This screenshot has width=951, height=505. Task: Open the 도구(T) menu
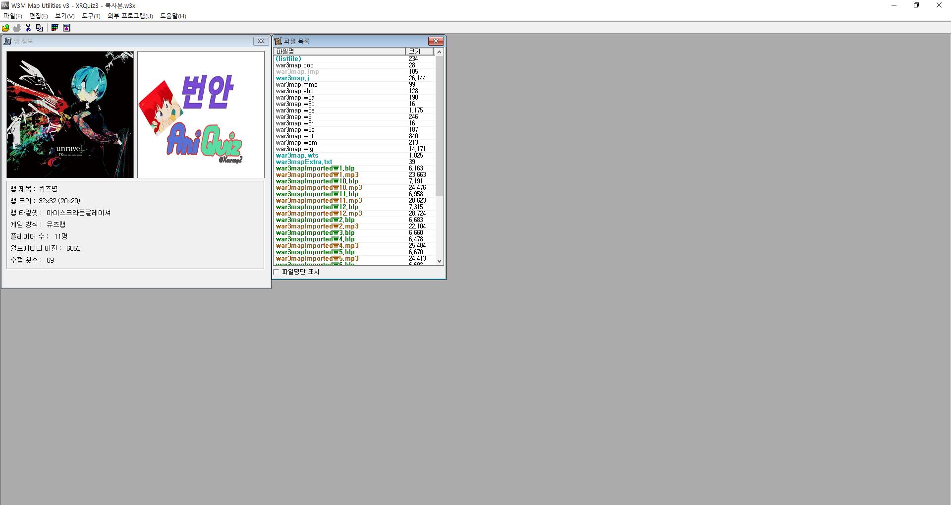[91, 16]
